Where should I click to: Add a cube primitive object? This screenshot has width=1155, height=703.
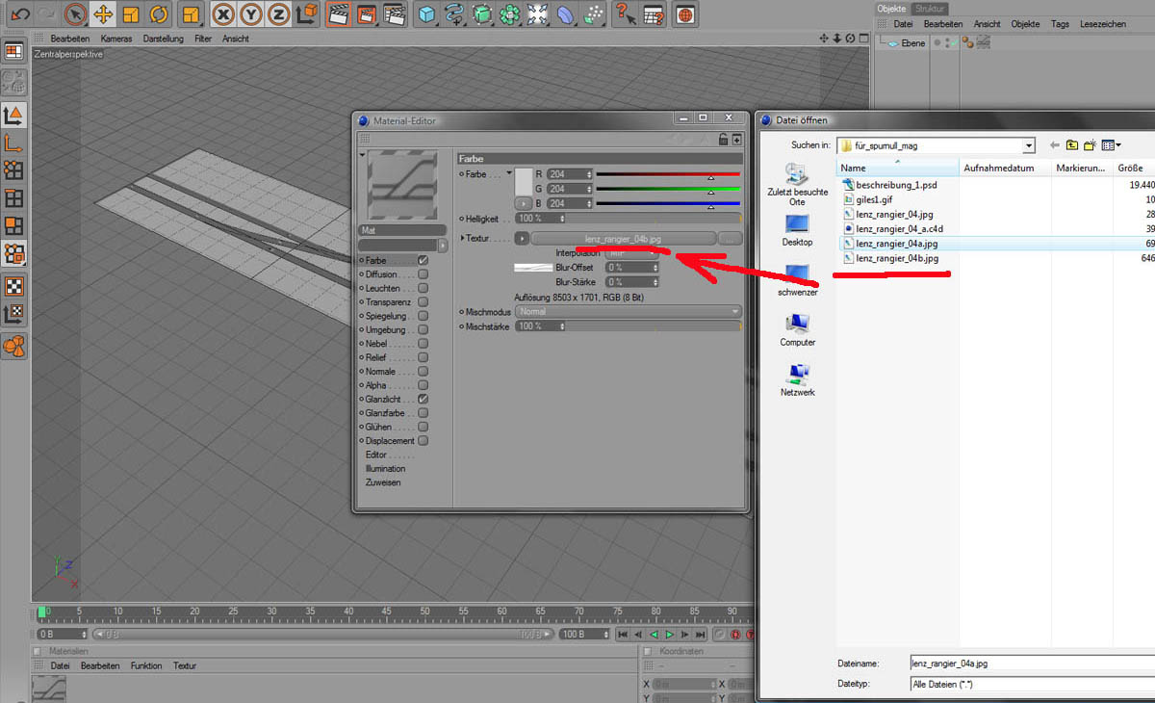pos(426,14)
